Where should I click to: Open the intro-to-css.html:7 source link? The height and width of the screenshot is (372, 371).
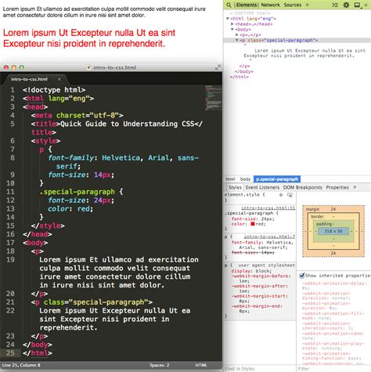pos(269,237)
